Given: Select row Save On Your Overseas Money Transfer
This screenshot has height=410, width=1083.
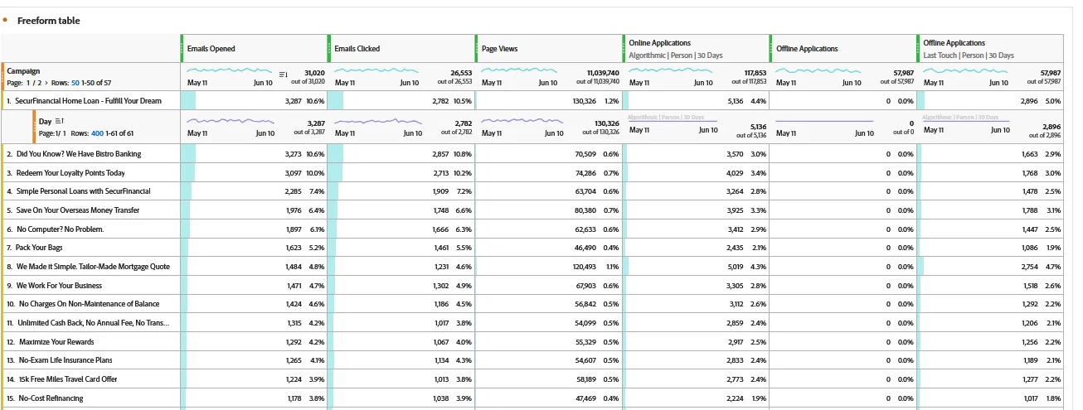Looking at the screenshot, I should pos(92,210).
